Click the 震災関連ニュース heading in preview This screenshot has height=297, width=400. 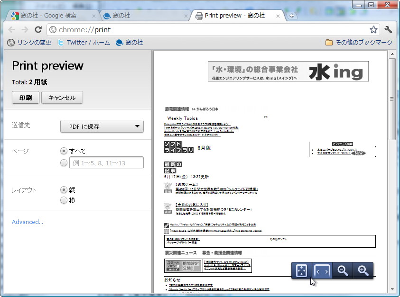tap(181, 252)
